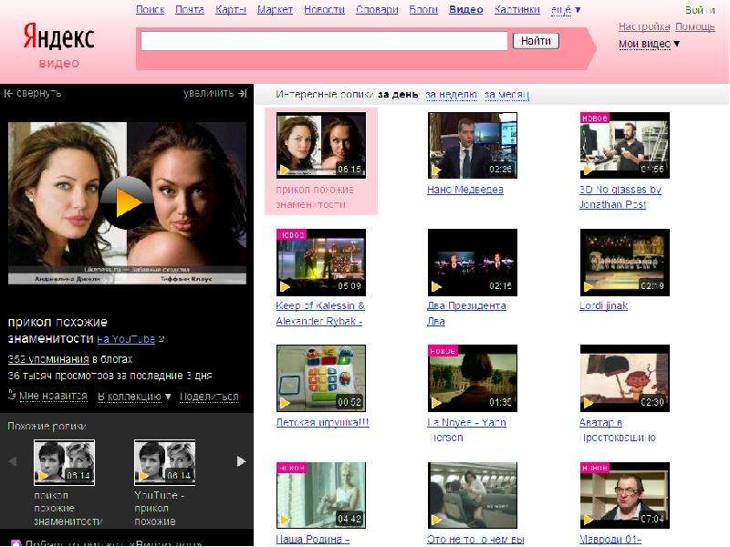Expand the «ещё» services dropdown

(x=566, y=10)
